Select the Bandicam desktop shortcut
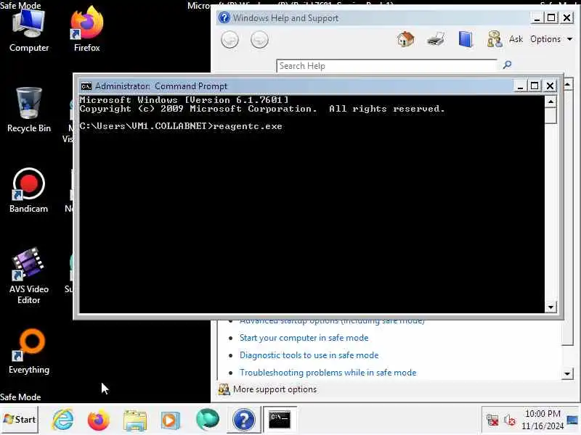The image size is (581, 435). (x=29, y=191)
